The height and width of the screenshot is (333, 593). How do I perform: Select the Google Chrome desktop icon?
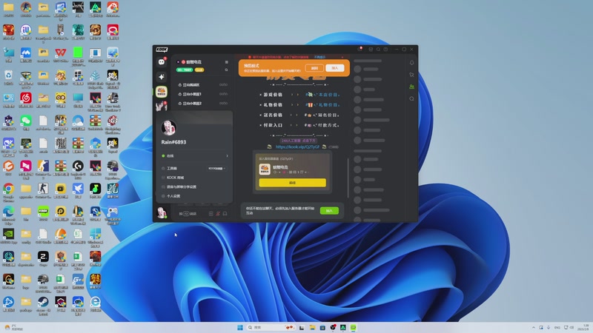(x=8, y=192)
